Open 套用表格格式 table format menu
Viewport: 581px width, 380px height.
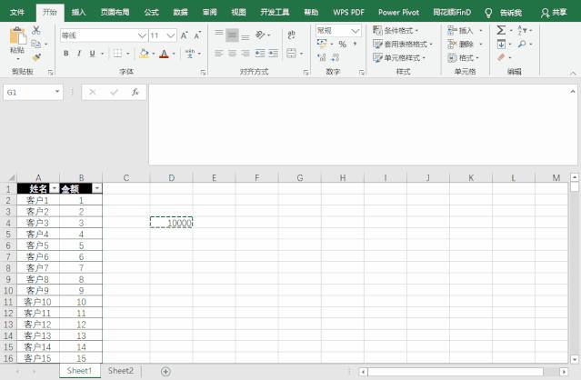[403, 44]
